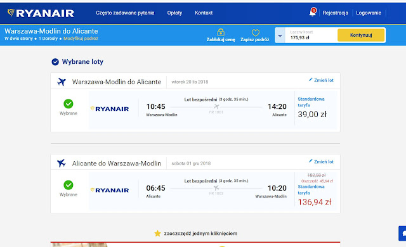The image size is (406, 247).
Task: Click the FR 1001 flight plane icon
Action: 216,106
